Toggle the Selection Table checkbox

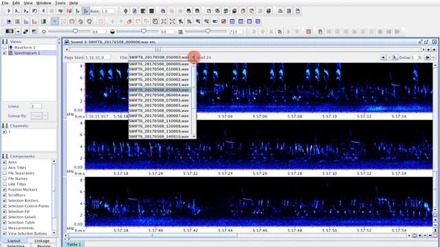[5, 222]
